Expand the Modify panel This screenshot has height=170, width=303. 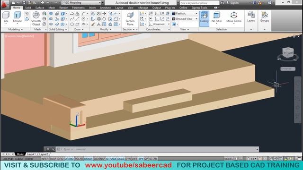pos(105,29)
